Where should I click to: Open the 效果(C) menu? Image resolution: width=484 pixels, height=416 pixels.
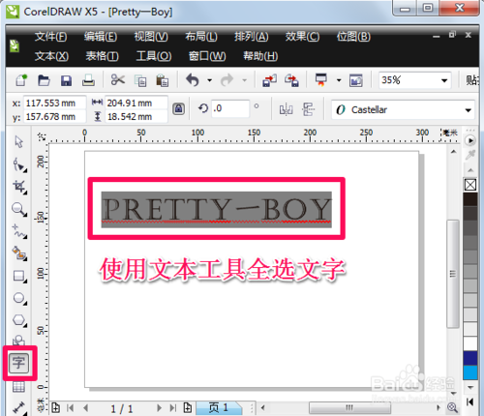[x=302, y=37]
